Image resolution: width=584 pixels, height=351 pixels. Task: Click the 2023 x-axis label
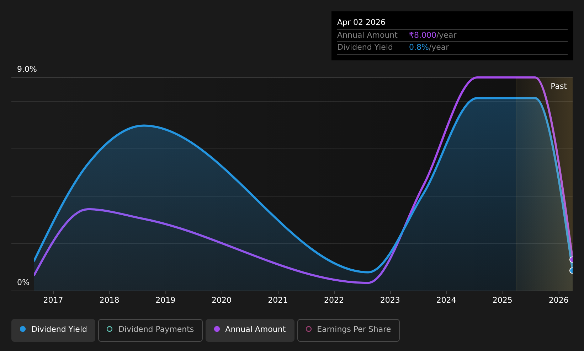[x=390, y=300]
